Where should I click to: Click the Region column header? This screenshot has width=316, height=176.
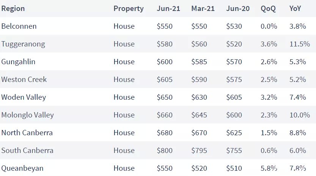13,9
